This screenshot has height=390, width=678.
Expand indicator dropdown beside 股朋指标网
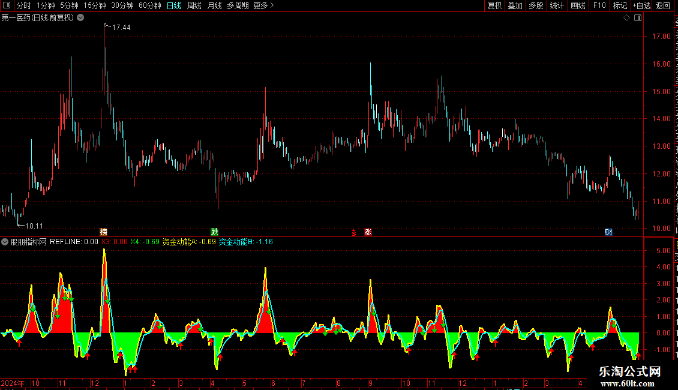pos(5,242)
